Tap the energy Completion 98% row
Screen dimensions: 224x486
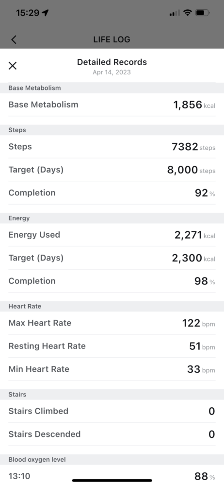pyautogui.click(x=112, y=281)
